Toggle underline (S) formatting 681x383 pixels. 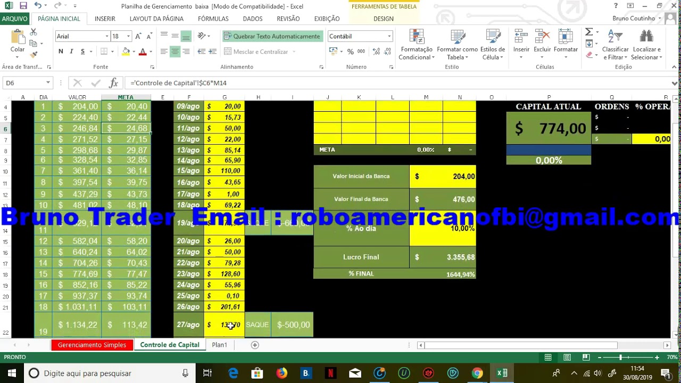tap(82, 52)
